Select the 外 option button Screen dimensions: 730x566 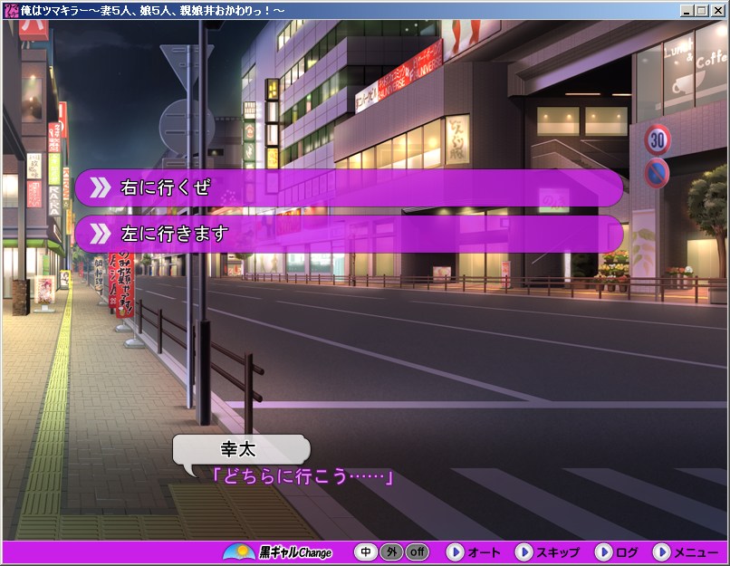(391, 552)
